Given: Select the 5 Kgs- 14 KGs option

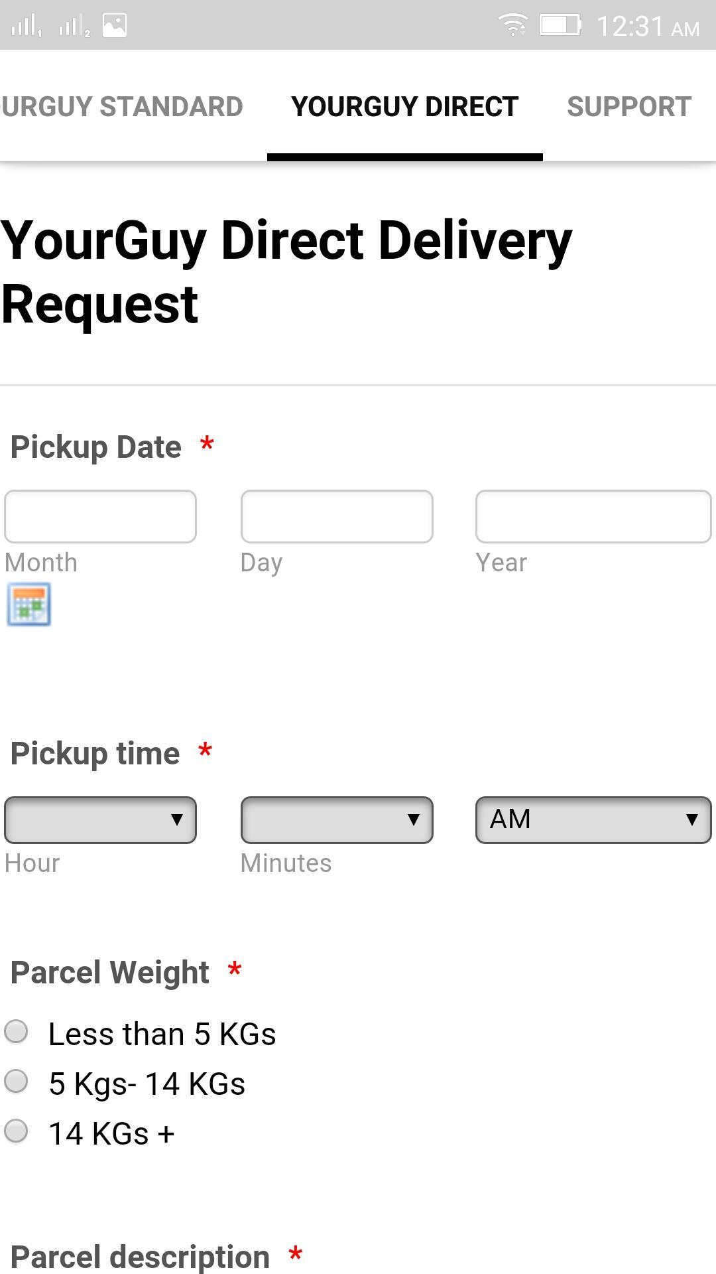Looking at the screenshot, I should pyautogui.click(x=15, y=1082).
